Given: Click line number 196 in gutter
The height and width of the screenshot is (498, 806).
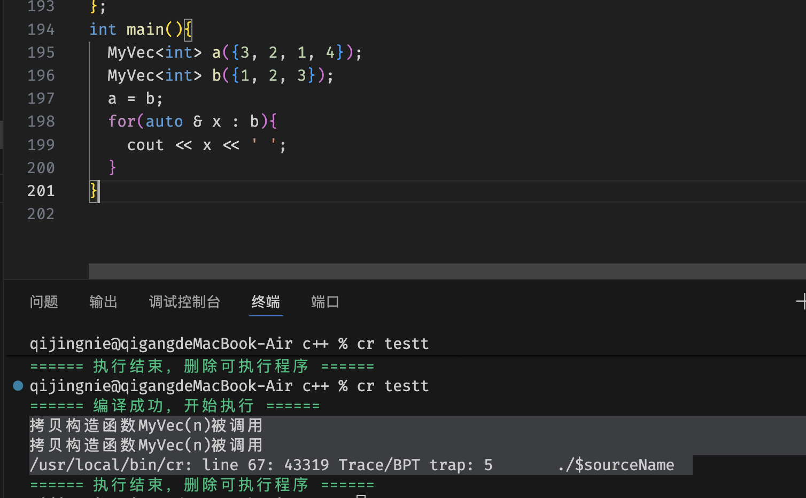Looking at the screenshot, I should tap(41, 75).
